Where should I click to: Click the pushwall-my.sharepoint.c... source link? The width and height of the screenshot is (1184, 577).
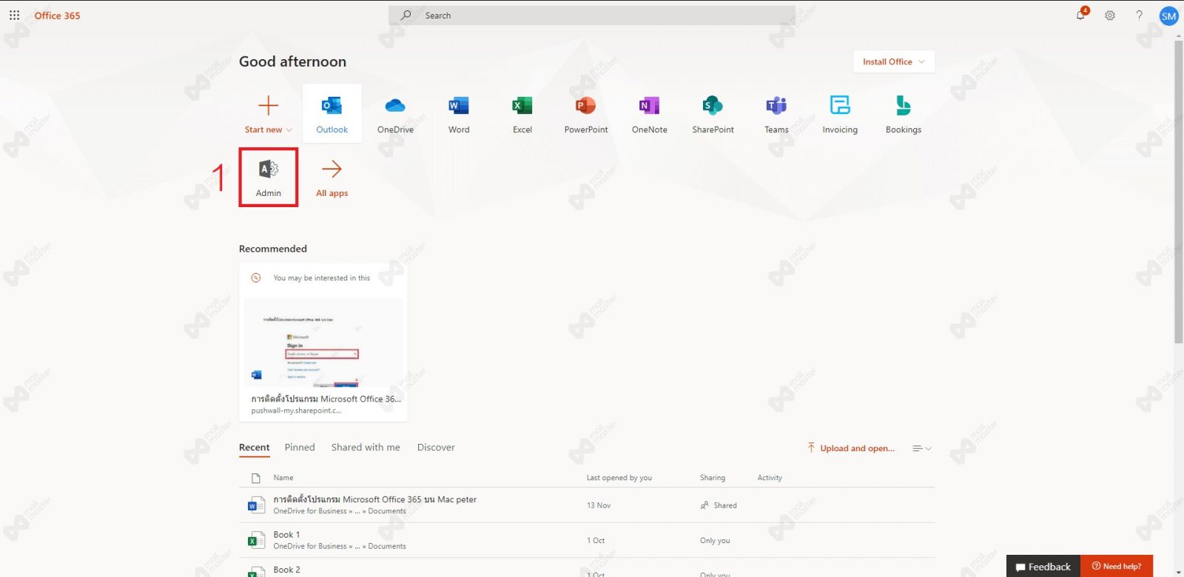coord(296,411)
